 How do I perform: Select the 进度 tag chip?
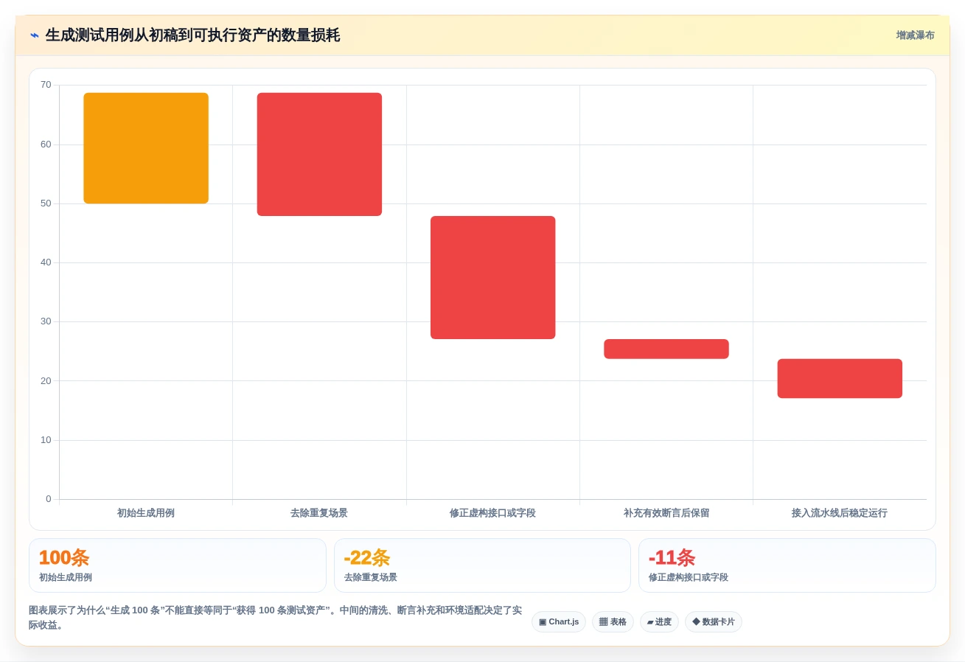point(659,621)
